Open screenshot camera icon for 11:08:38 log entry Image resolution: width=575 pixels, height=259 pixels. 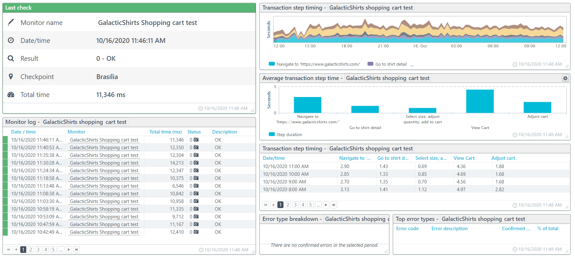click(x=196, y=193)
